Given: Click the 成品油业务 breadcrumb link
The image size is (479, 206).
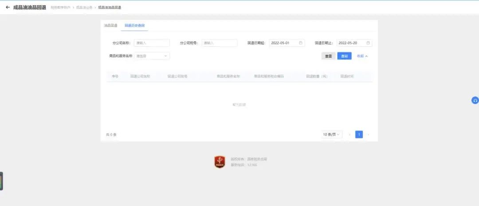Looking at the screenshot, I should (x=84, y=8).
